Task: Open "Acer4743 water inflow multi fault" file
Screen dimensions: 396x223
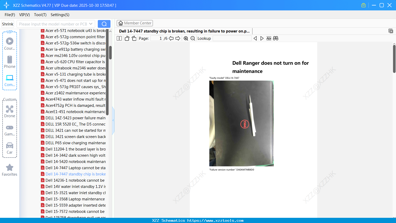Action: click(73, 99)
